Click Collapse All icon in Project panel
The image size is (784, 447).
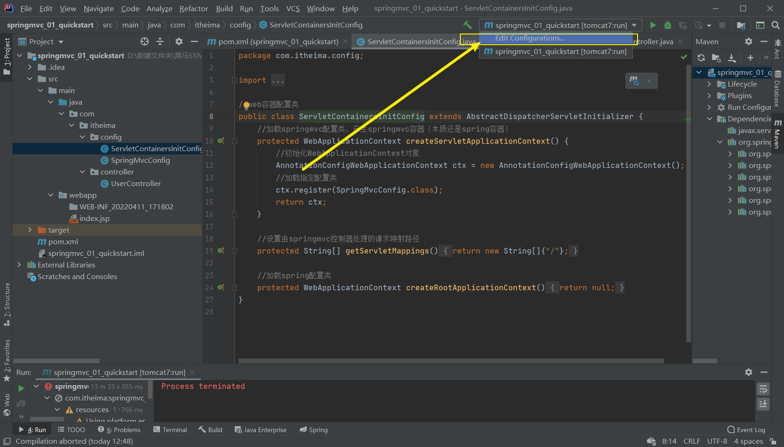pos(160,41)
